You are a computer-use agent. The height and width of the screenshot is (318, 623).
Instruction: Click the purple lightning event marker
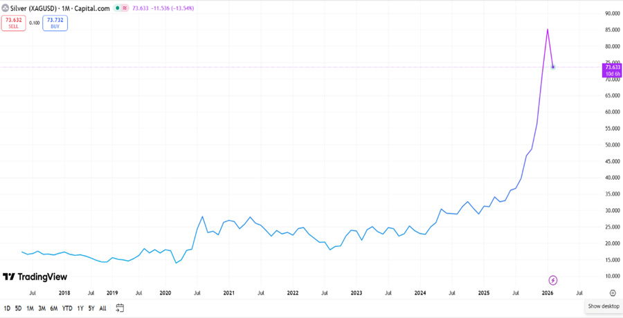[553, 281]
